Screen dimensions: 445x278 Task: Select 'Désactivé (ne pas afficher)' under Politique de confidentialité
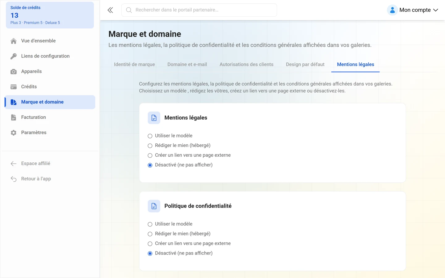point(150,253)
